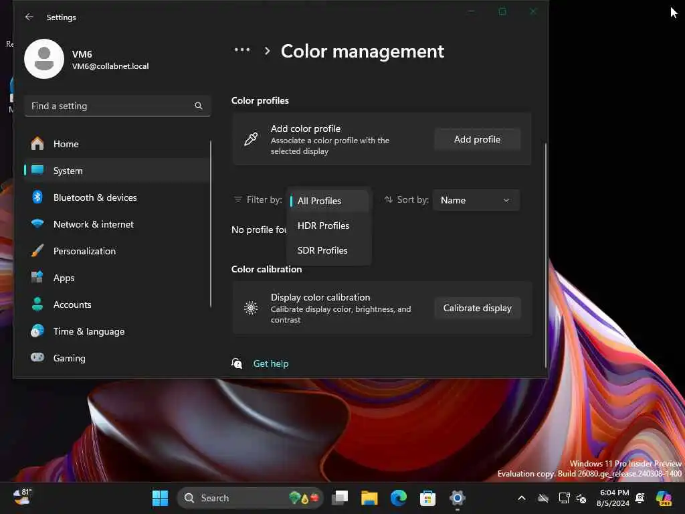The height and width of the screenshot is (514, 685).
Task: Show hidden icons in the system tray
Action: click(x=522, y=498)
